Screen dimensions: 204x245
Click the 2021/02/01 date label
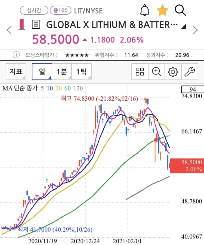click(127, 241)
